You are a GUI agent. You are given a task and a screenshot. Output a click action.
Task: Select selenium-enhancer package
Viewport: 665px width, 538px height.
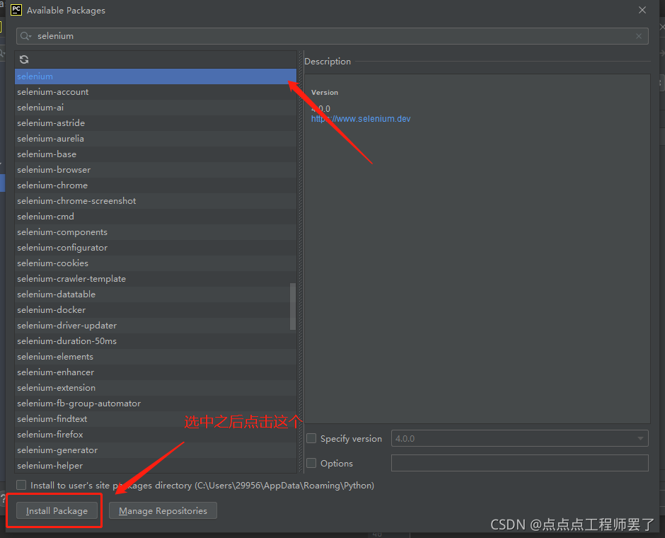click(x=155, y=372)
